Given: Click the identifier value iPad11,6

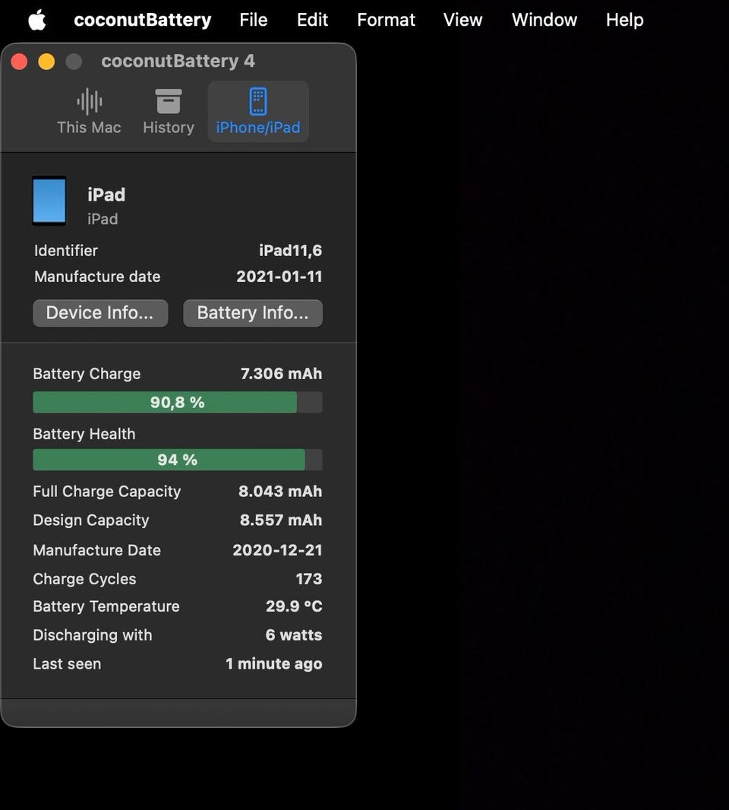Looking at the screenshot, I should pos(290,251).
